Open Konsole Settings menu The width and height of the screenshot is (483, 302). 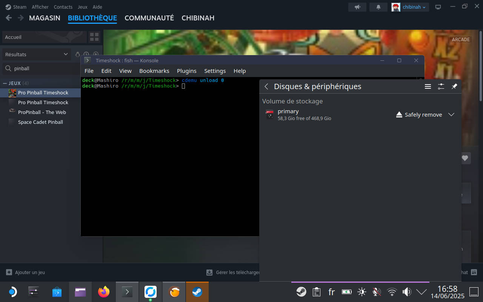pos(215,71)
